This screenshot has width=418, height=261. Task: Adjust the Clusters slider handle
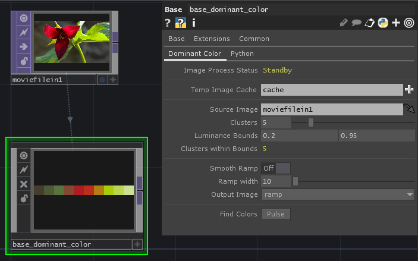click(311, 122)
